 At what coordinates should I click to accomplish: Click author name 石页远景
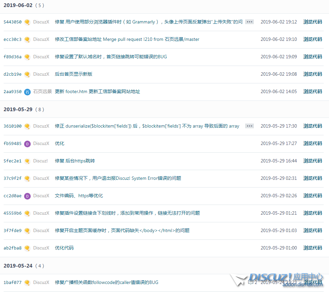pyautogui.click(x=42, y=91)
